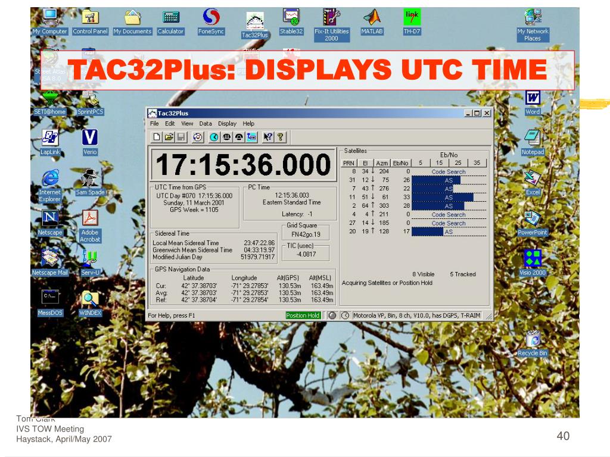This screenshot has height=457, width=610.
Task: Click the Open folder toolbar icon
Action: click(169, 137)
